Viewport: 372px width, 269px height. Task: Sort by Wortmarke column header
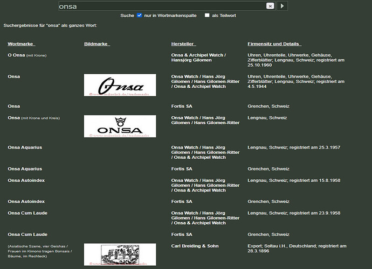click(20, 43)
